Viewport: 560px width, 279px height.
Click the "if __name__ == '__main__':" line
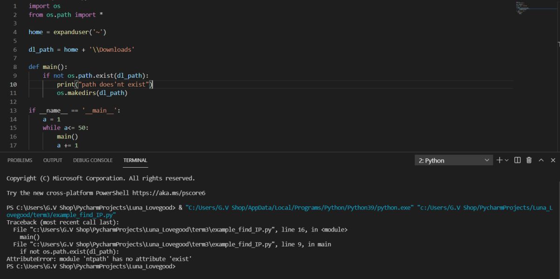coord(75,110)
